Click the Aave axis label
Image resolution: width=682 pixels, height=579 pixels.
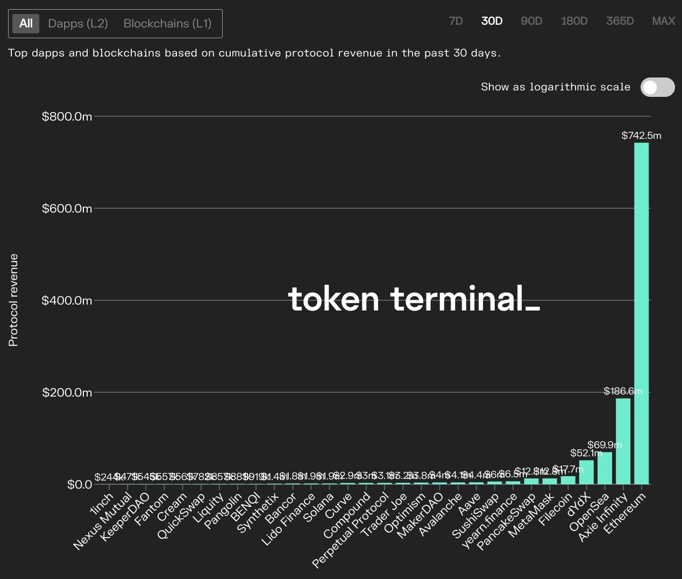coord(469,504)
